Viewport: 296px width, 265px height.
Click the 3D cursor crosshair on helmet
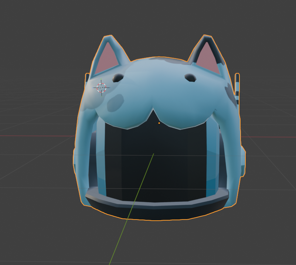[x=101, y=88]
